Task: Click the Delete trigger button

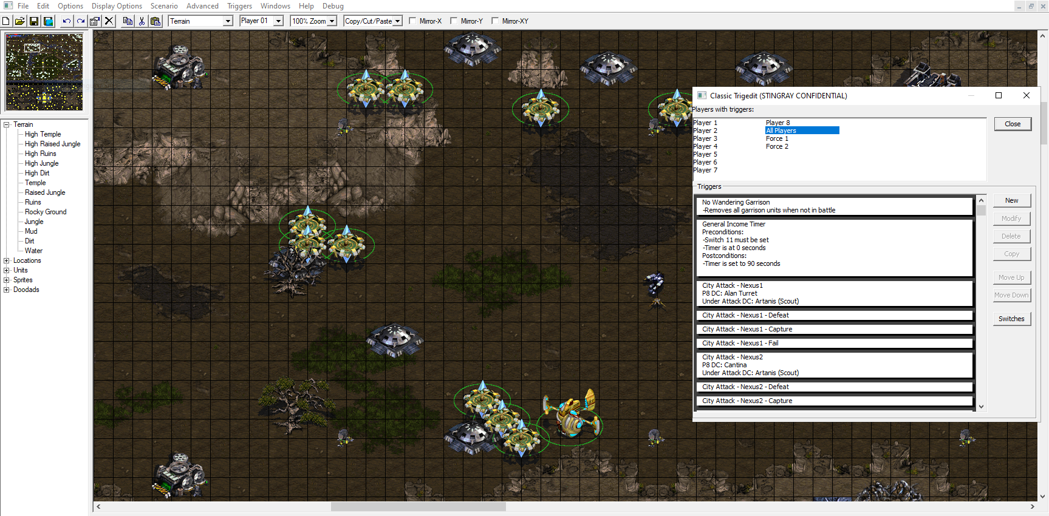Action: (x=1011, y=236)
